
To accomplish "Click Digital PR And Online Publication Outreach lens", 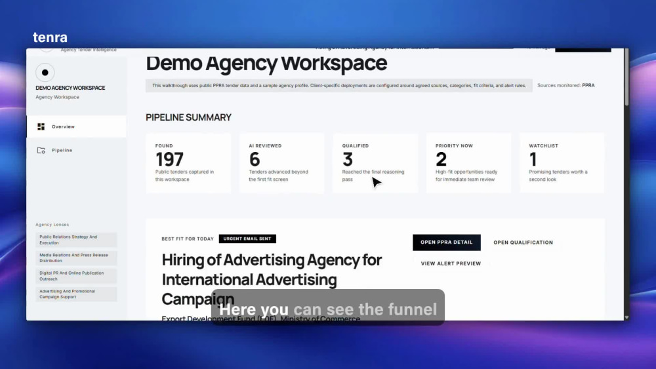I will [76, 276].
